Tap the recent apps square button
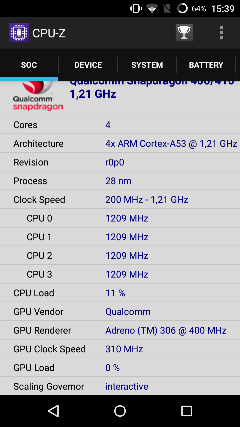The image size is (240, 427). [187, 411]
